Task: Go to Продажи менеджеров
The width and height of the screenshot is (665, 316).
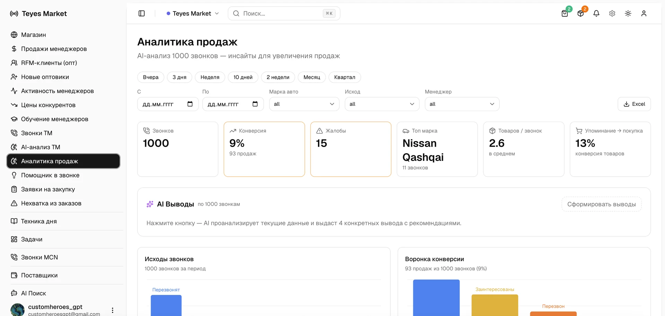Action: tap(65, 49)
